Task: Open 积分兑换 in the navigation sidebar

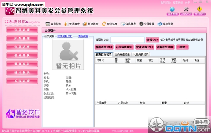Action: tap(22, 55)
